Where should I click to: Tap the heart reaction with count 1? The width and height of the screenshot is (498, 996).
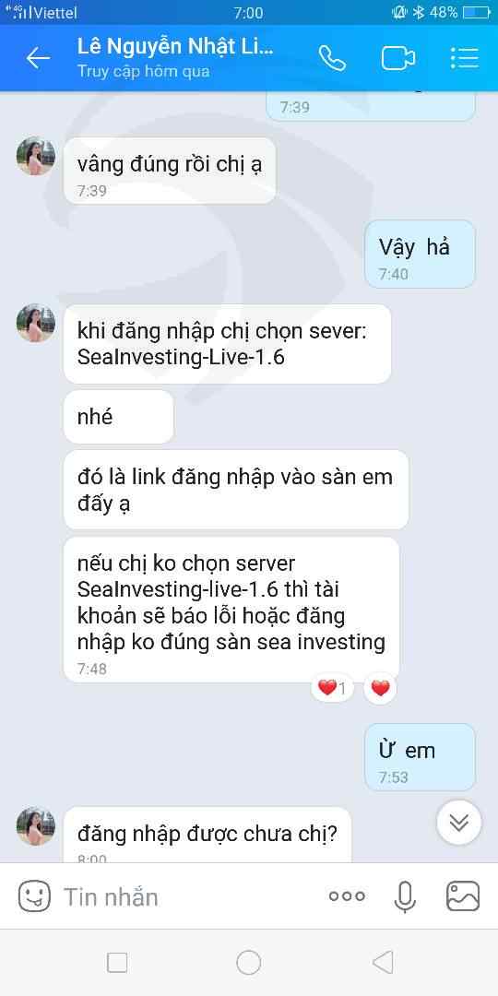[332, 688]
